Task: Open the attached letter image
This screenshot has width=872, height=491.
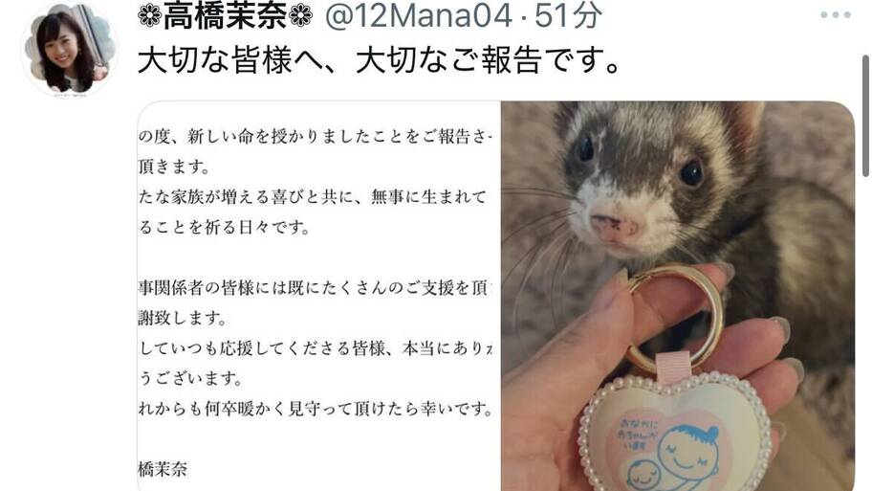Action: 318,296
